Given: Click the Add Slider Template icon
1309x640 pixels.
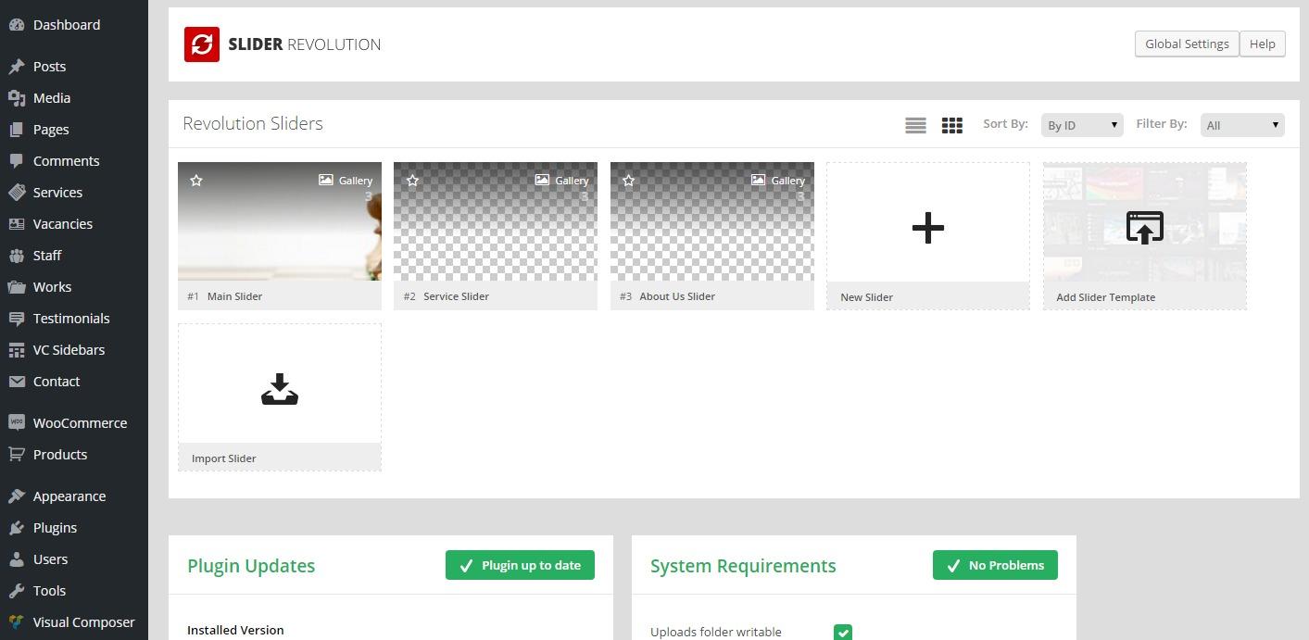Looking at the screenshot, I should tap(1145, 228).
